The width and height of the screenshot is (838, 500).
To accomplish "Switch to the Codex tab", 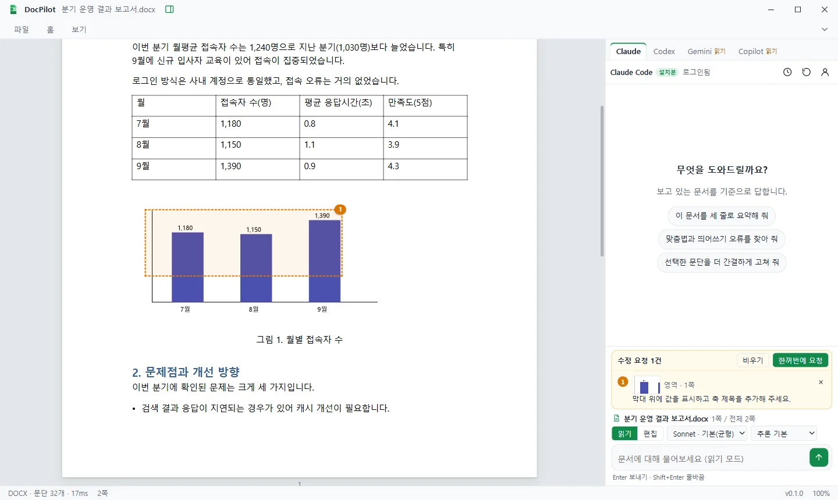I will tap(664, 52).
